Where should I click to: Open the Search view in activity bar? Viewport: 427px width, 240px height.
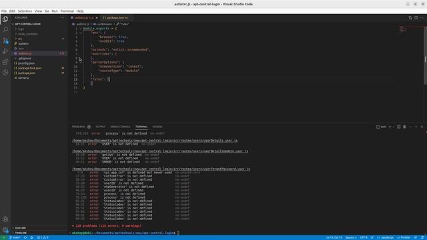click(5, 29)
